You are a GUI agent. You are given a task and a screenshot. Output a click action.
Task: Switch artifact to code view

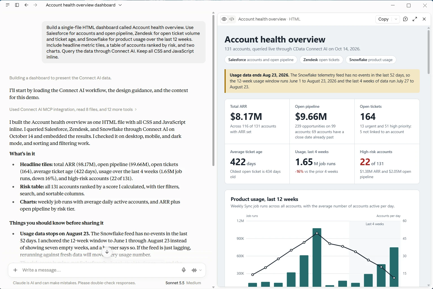(x=232, y=19)
